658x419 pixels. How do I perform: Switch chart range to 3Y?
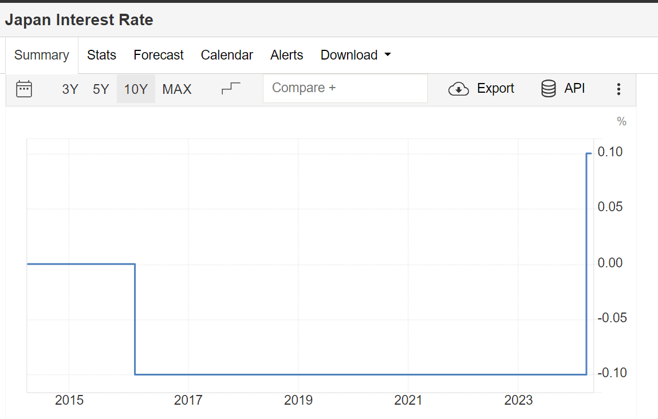click(69, 89)
